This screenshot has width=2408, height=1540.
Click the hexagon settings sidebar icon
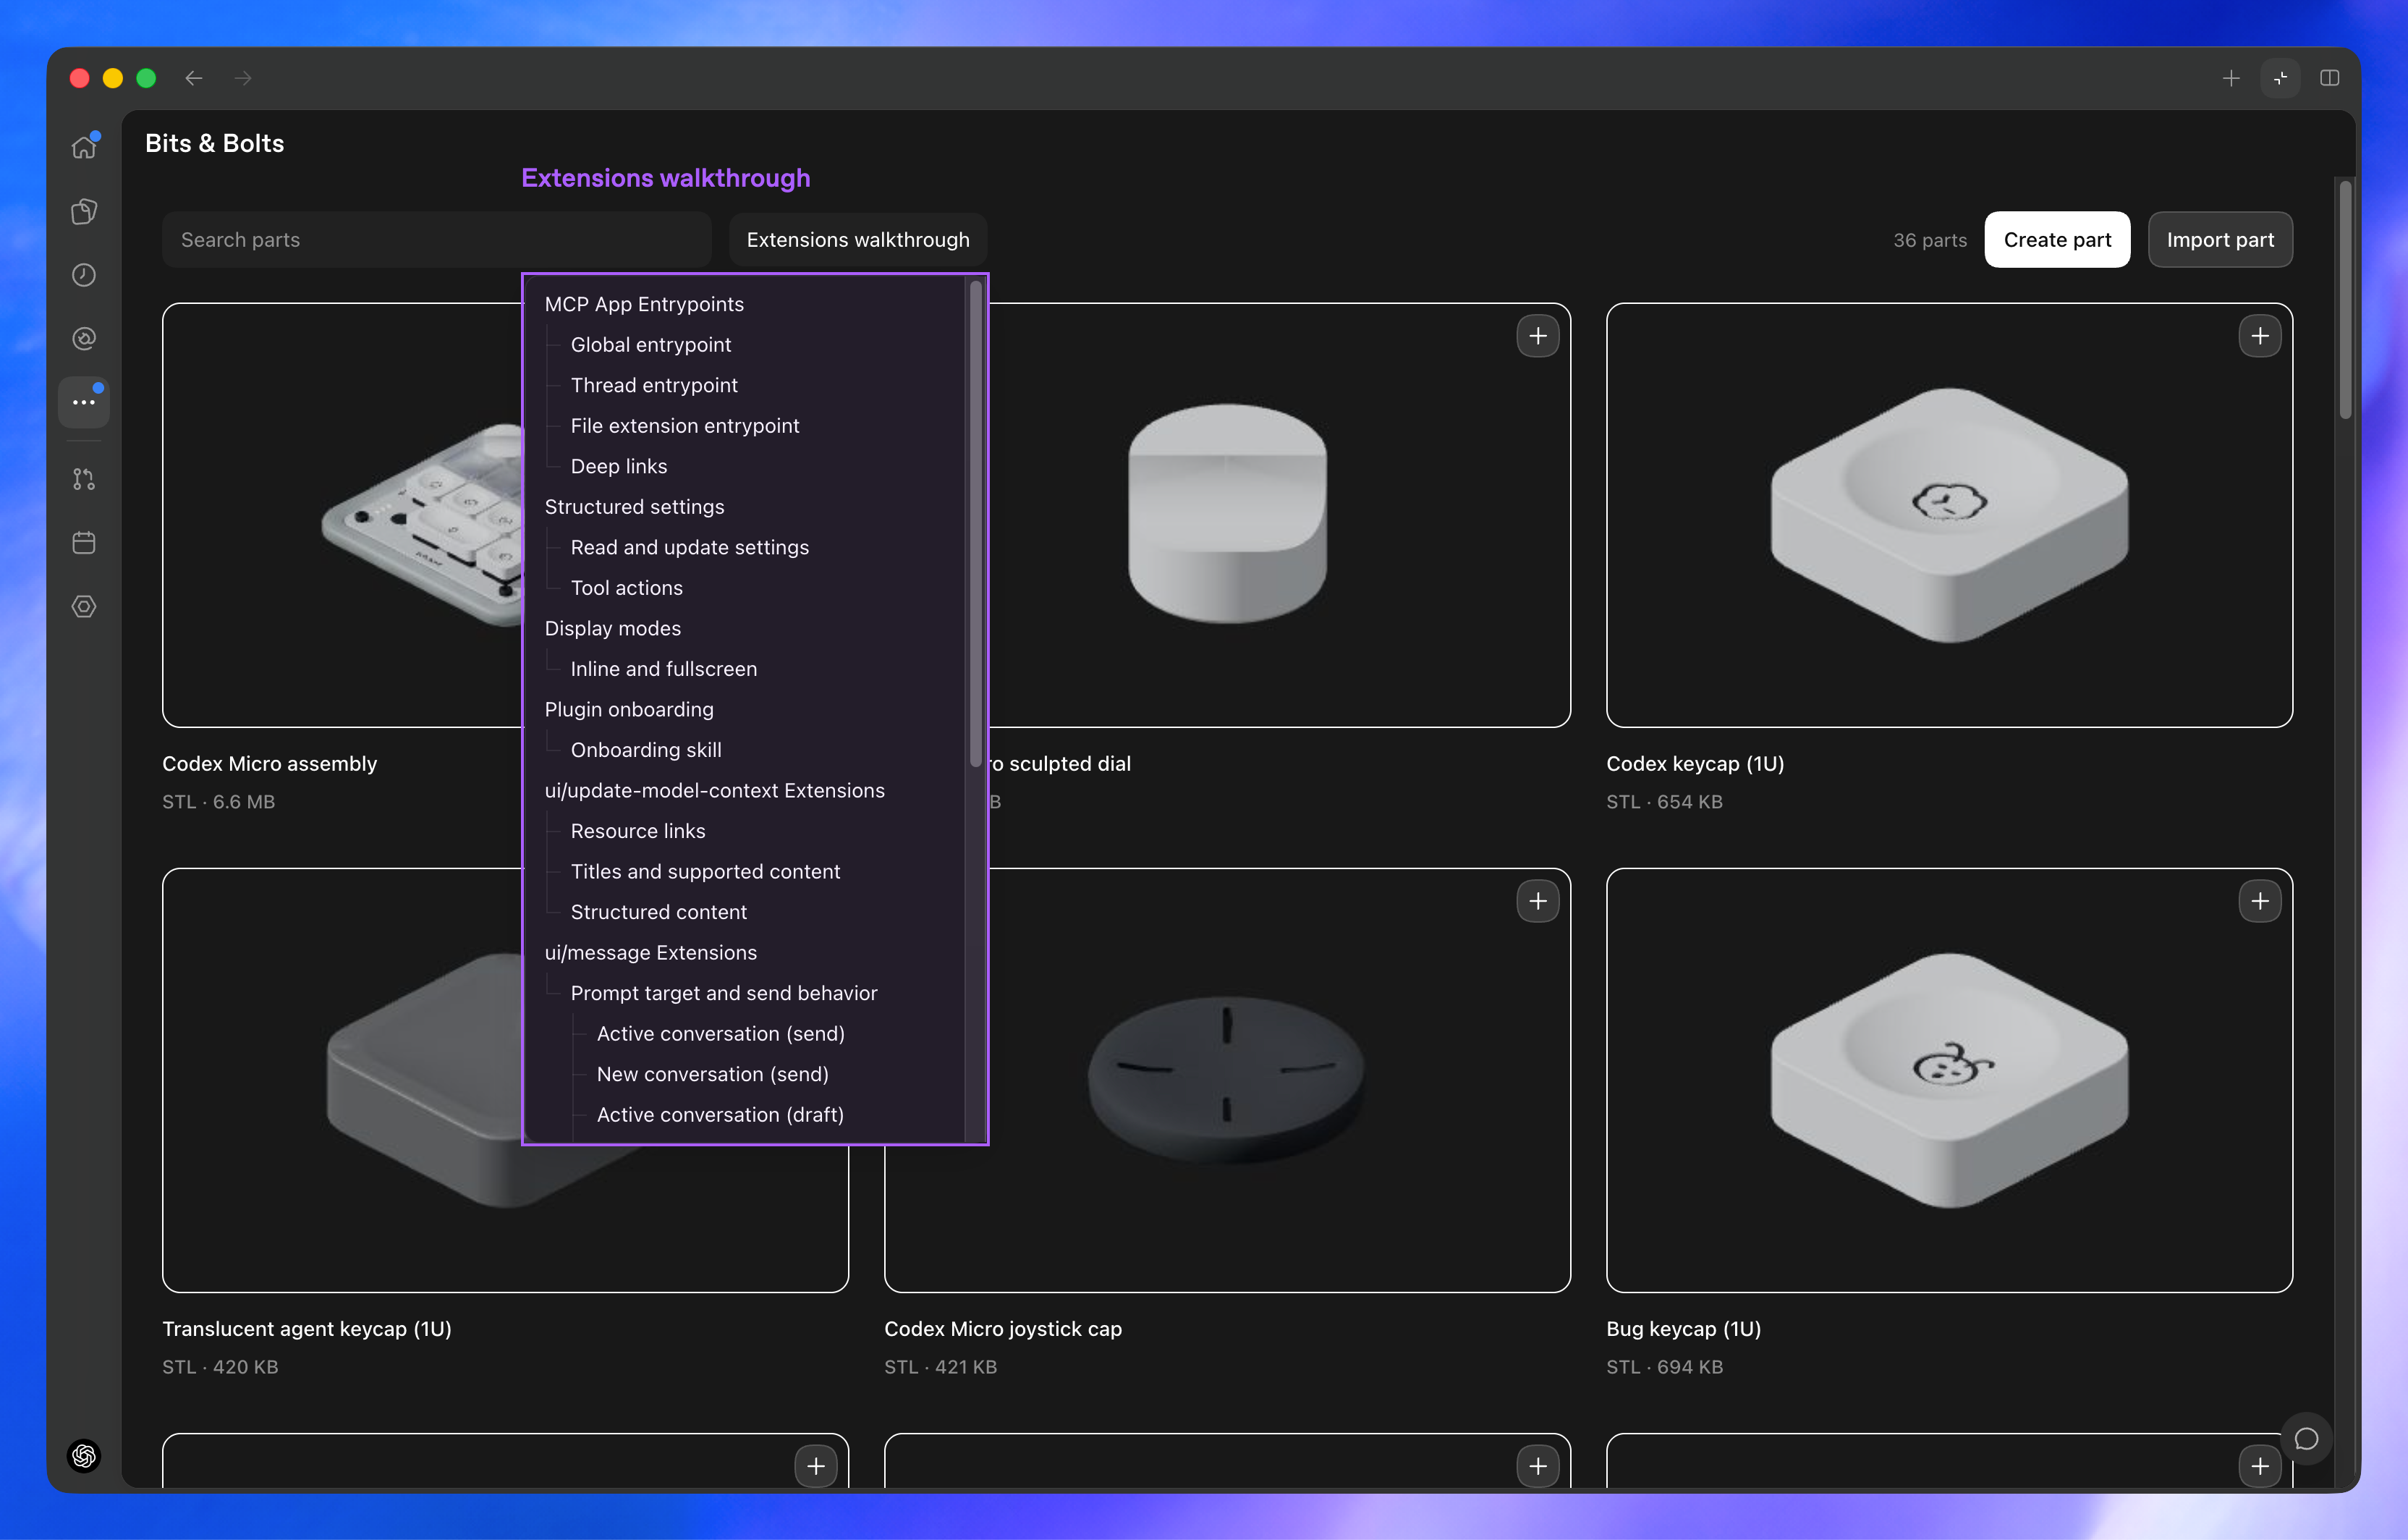[84, 607]
